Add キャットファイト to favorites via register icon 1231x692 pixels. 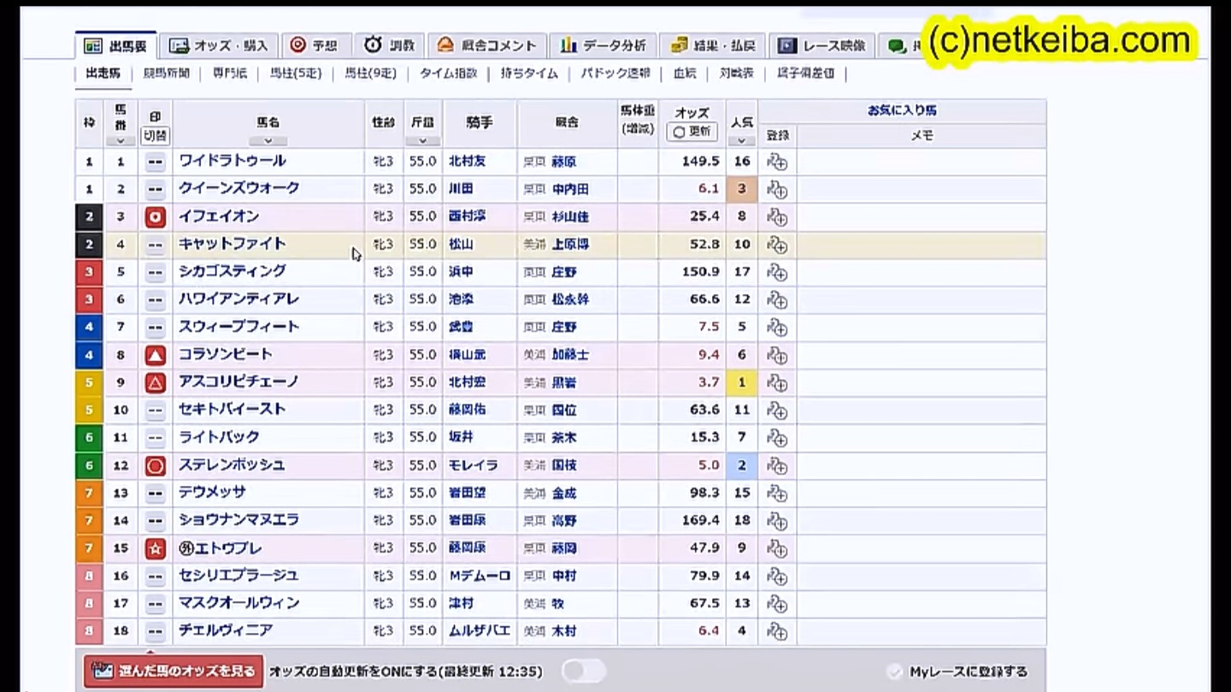point(776,245)
